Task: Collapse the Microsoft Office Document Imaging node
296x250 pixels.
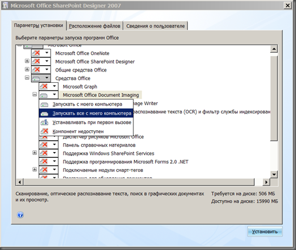Action: coord(35,94)
